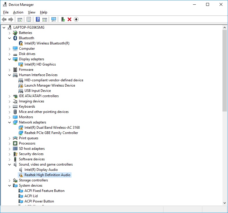The width and height of the screenshot is (228, 213).
Task: Open the View menu
Action: click(x=32, y=12)
